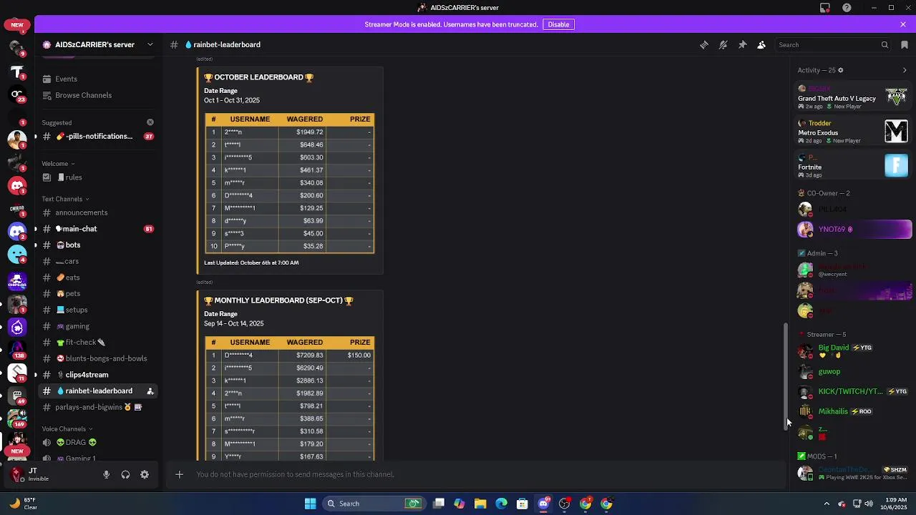Open Activity settings gear icon
The width and height of the screenshot is (916, 515).
click(840, 70)
